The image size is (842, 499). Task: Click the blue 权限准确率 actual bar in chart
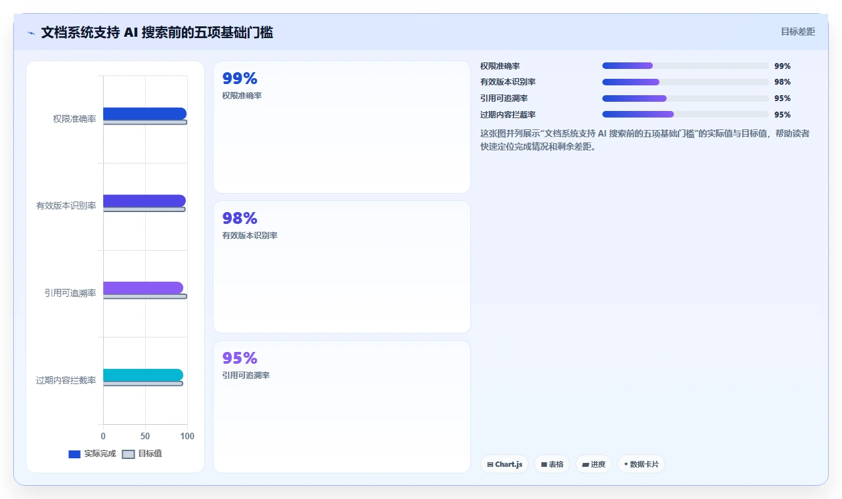pos(144,114)
